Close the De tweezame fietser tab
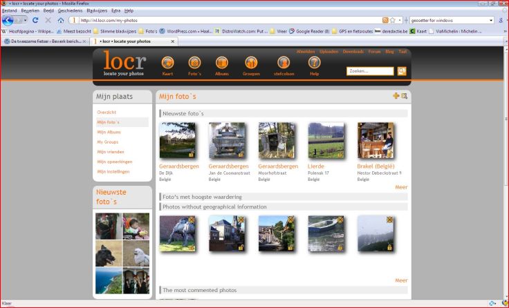 pyautogui.click(x=84, y=41)
